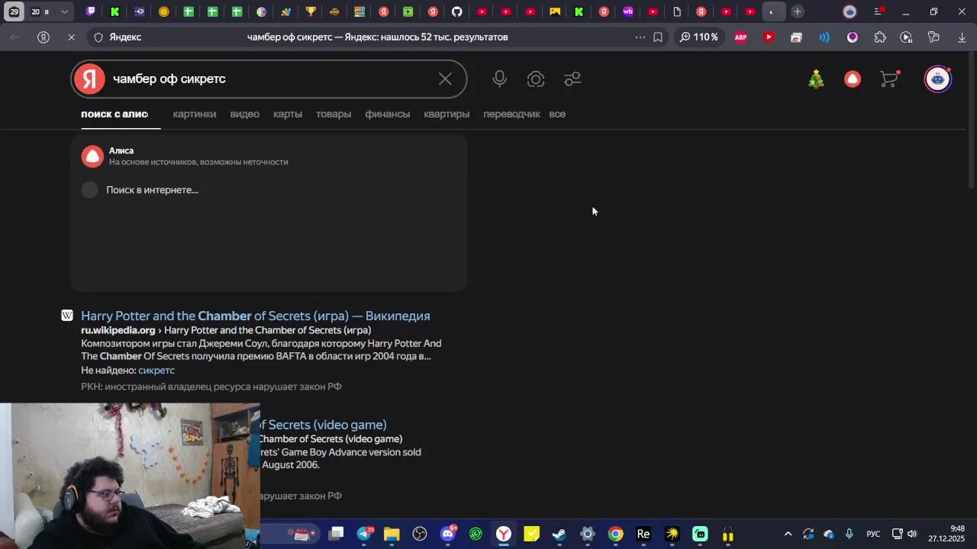Open the ABP ad blocker extension
The image size is (977, 549).
tap(740, 37)
